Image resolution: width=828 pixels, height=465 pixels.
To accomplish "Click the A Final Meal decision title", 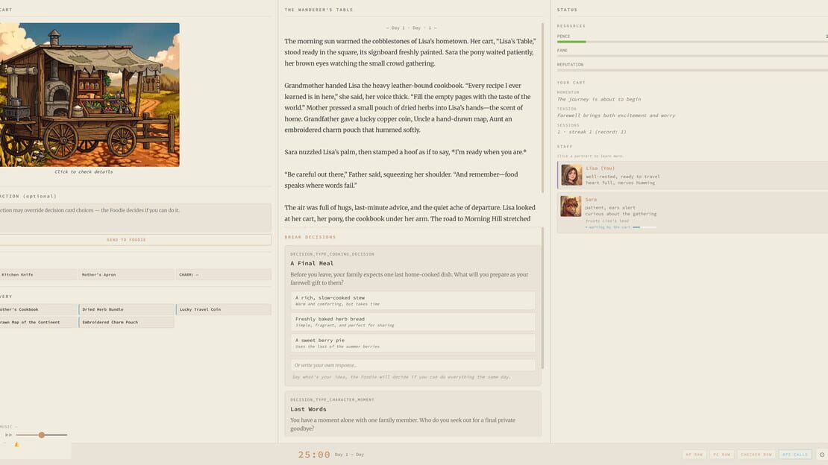I will [x=312, y=263].
